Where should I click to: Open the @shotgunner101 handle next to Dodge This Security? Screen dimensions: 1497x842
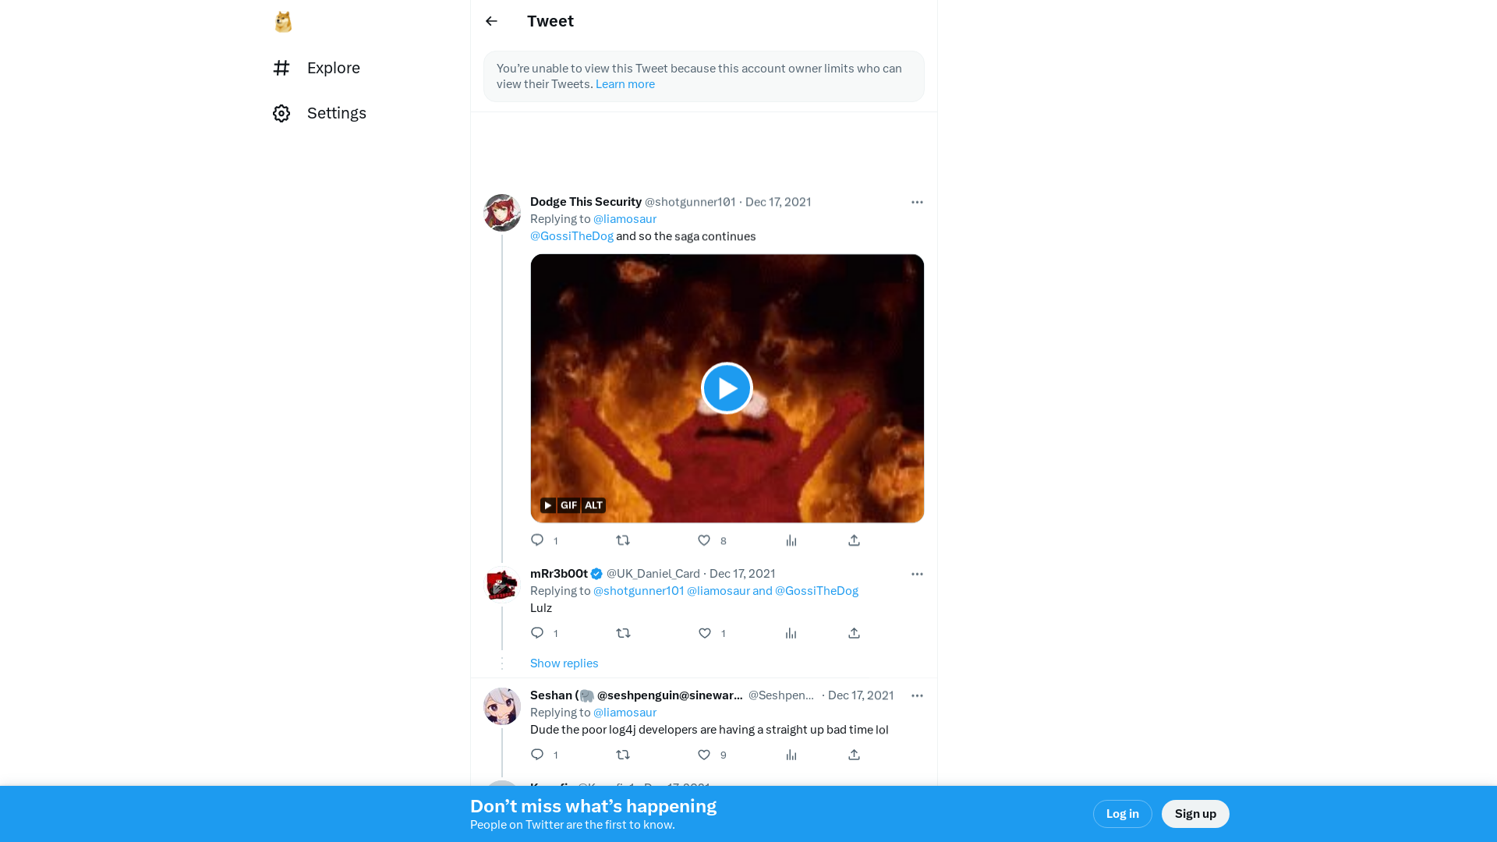690,202
